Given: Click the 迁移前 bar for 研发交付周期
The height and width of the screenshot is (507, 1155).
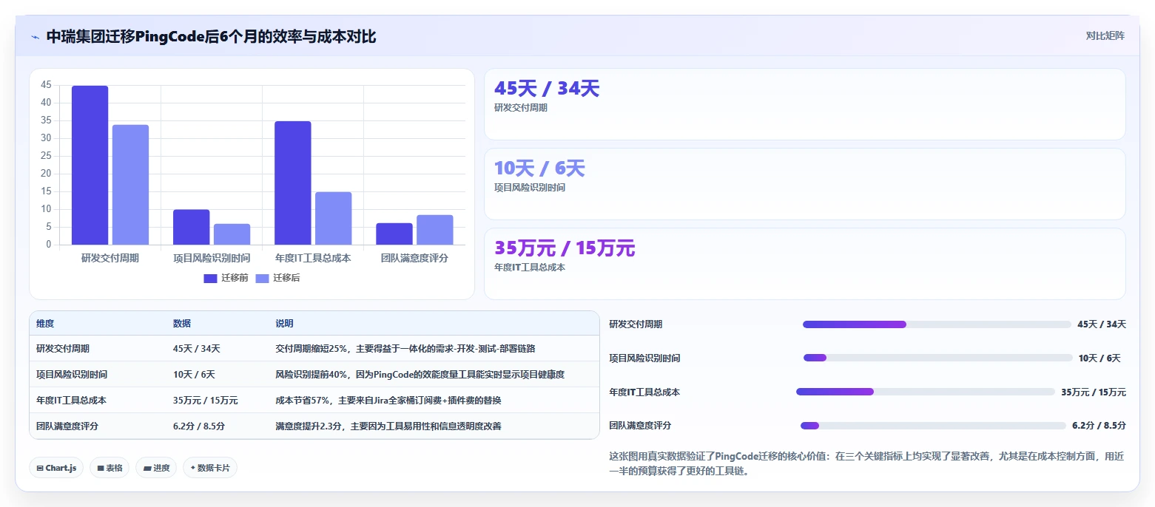Looking at the screenshot, I should pyautogui.click(x=90, y=165).
